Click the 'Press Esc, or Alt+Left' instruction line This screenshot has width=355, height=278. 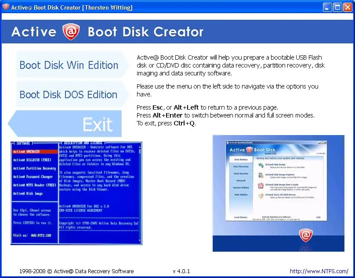click(207, 107)
